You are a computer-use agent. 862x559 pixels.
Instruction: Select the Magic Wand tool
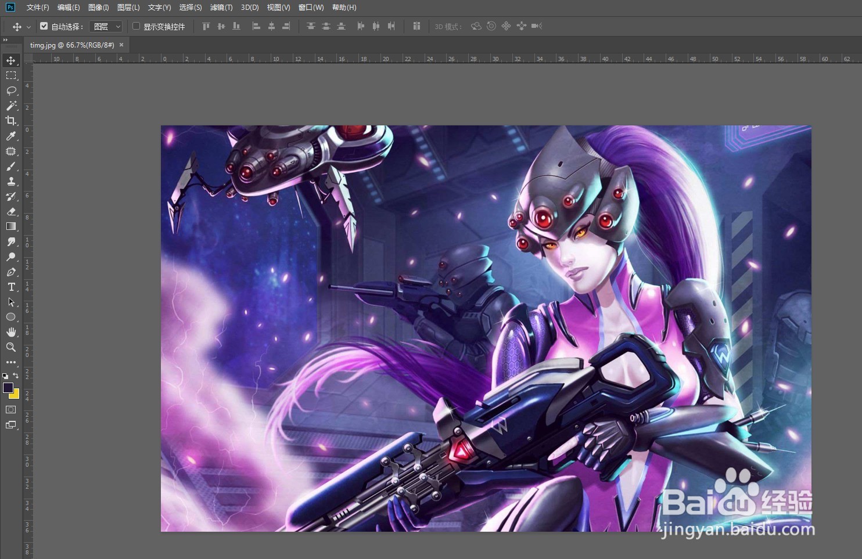tap(11, 106)
